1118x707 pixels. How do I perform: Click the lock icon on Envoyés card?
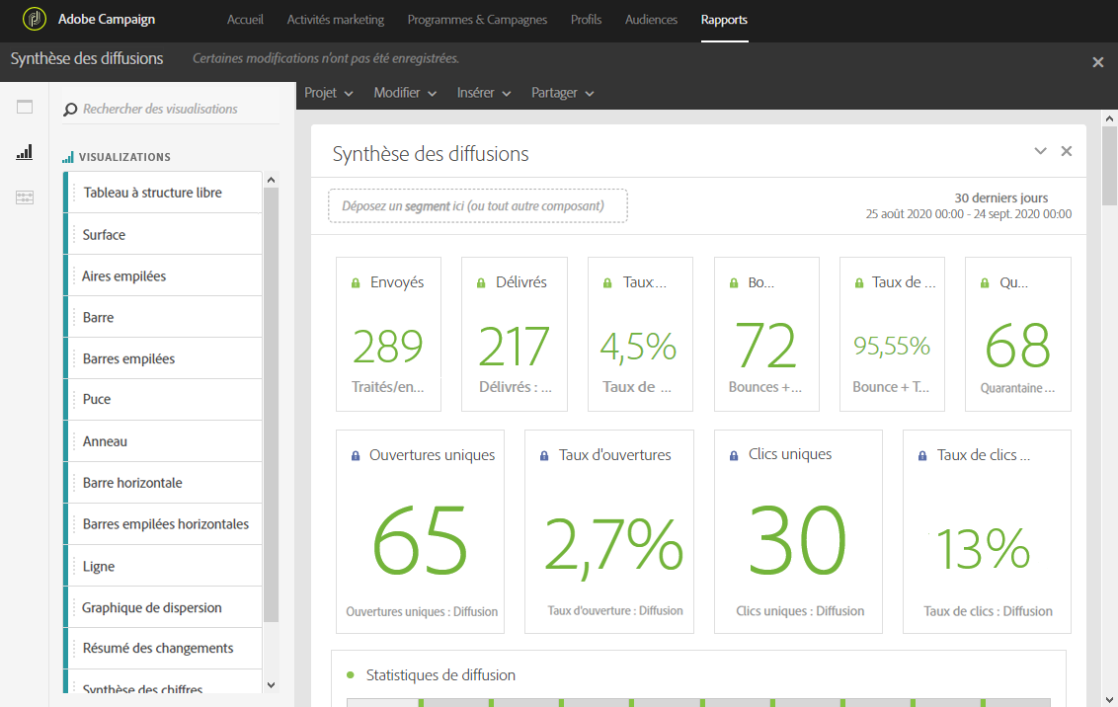point(356,283)
